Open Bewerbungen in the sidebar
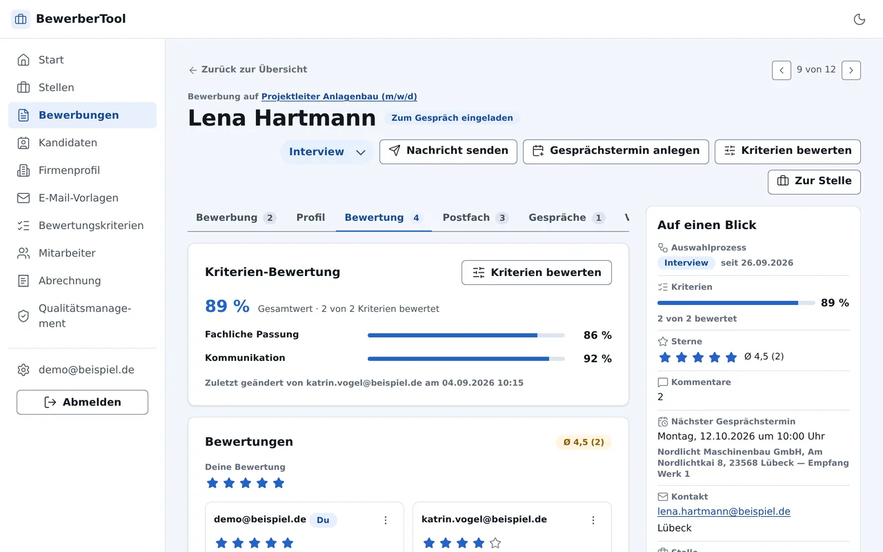Screen dimensions: 883x552 [x=82, y=115]
